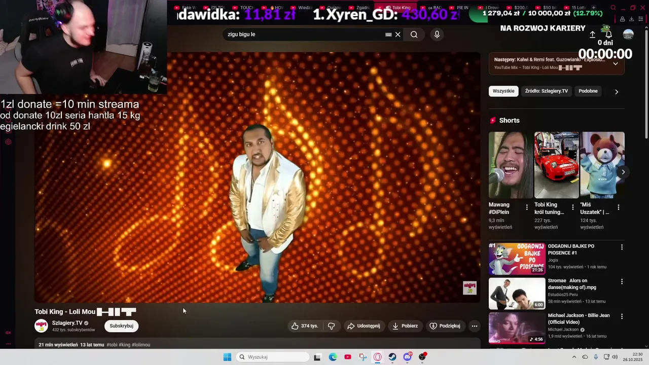The image size is (649, 365).
Task: Launch Microsoft Edge from taskbar
Action: pos(333,357)
